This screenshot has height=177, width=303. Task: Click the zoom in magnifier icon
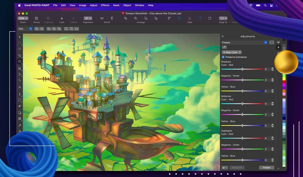tap(36, 29)
